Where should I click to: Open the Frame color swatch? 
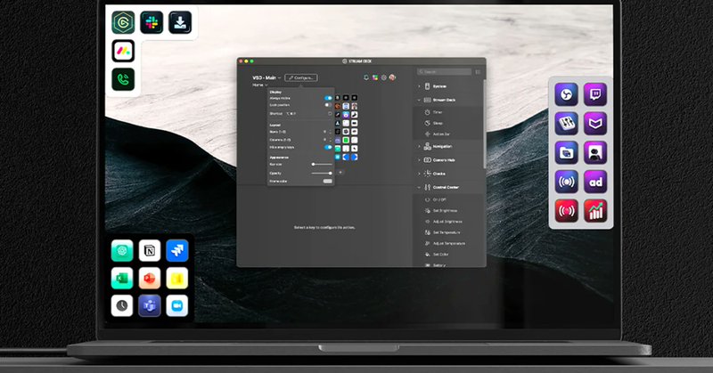coord(327,182)
